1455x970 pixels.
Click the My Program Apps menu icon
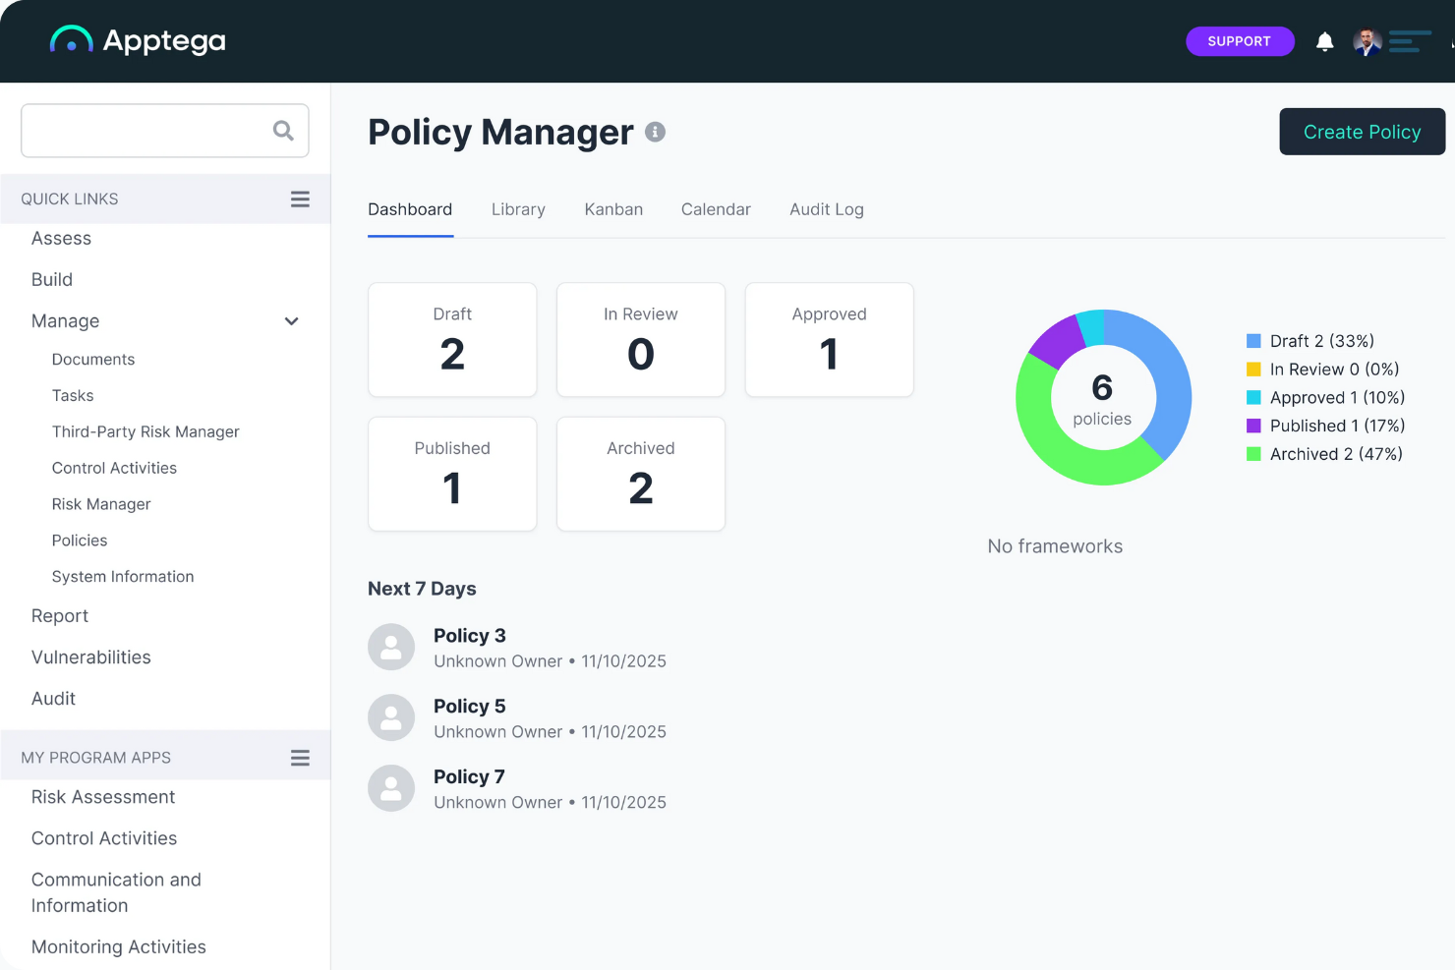pyautogui.click(x=300, y=757)
